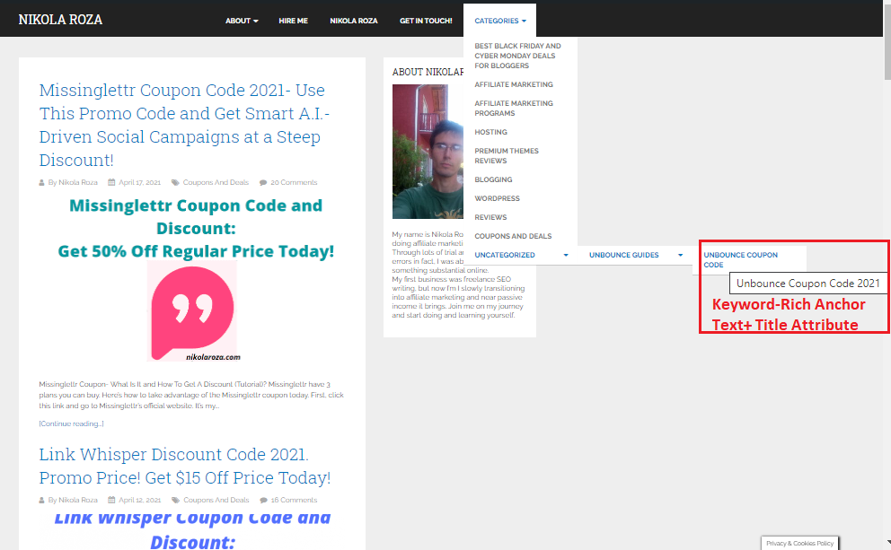Open the Uncategorized category item
The width and height of the screenshot is (891, 550).
(x=505, y=256)
